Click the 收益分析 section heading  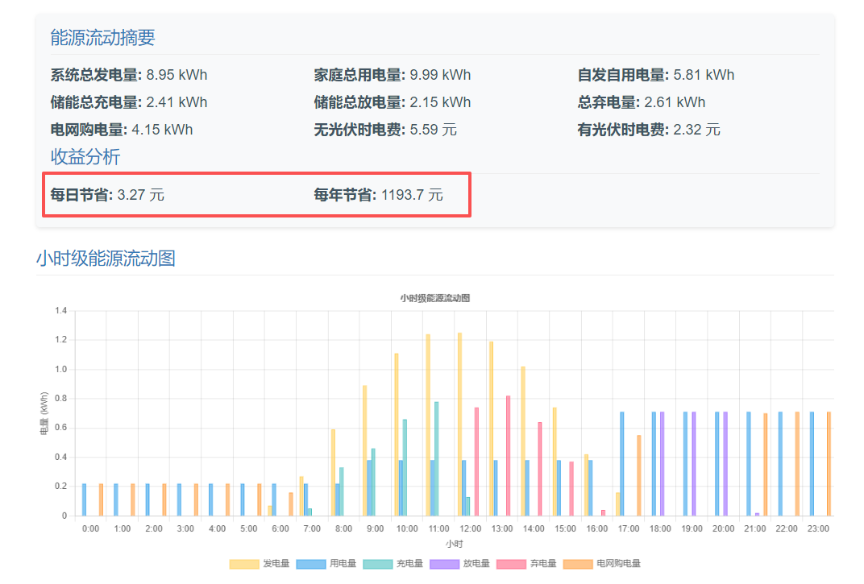(x=85, y=156)
